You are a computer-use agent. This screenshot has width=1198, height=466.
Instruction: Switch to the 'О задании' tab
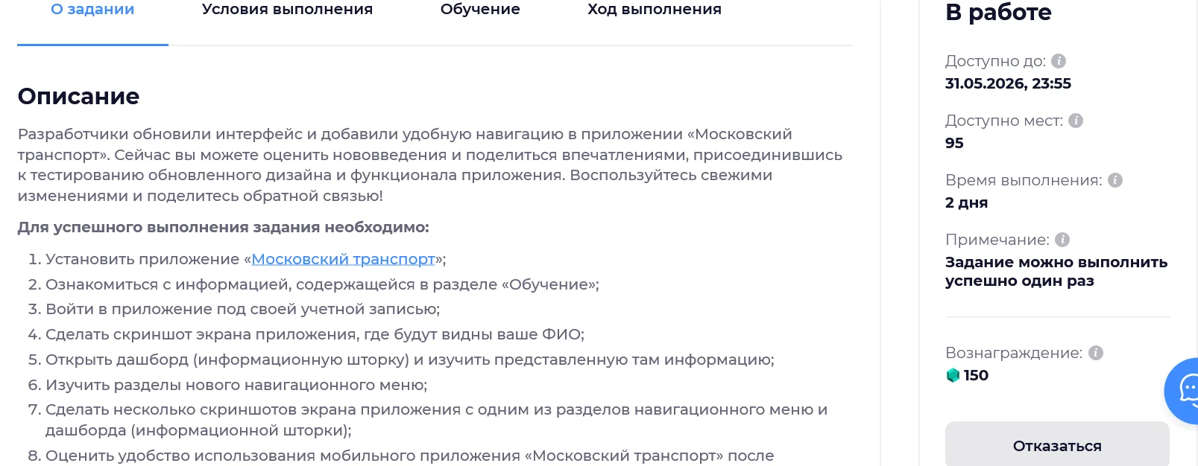tap(92, 10)
